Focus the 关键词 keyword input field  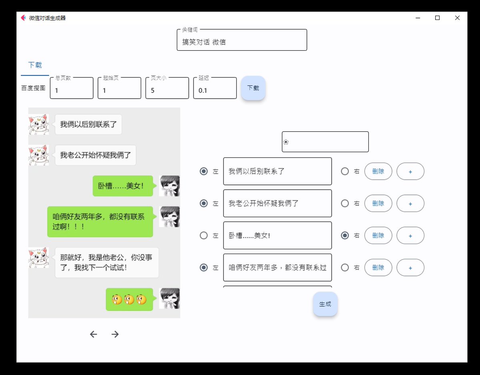tap(242, 40)
